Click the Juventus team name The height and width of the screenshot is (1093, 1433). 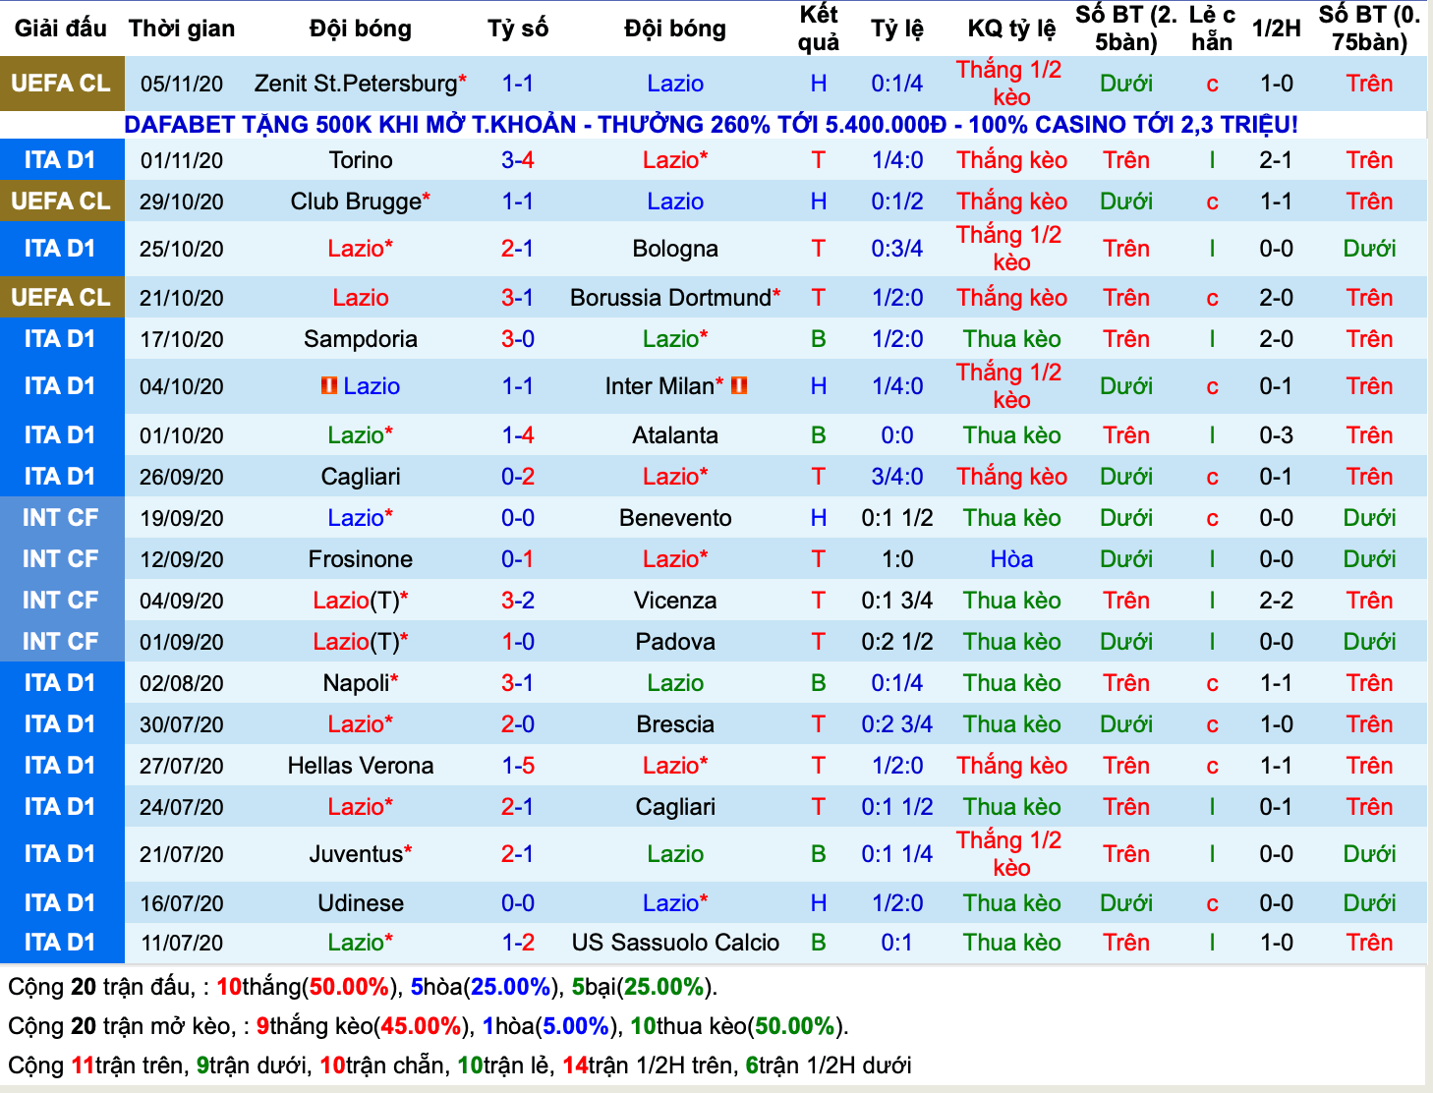tap(356, 854)
